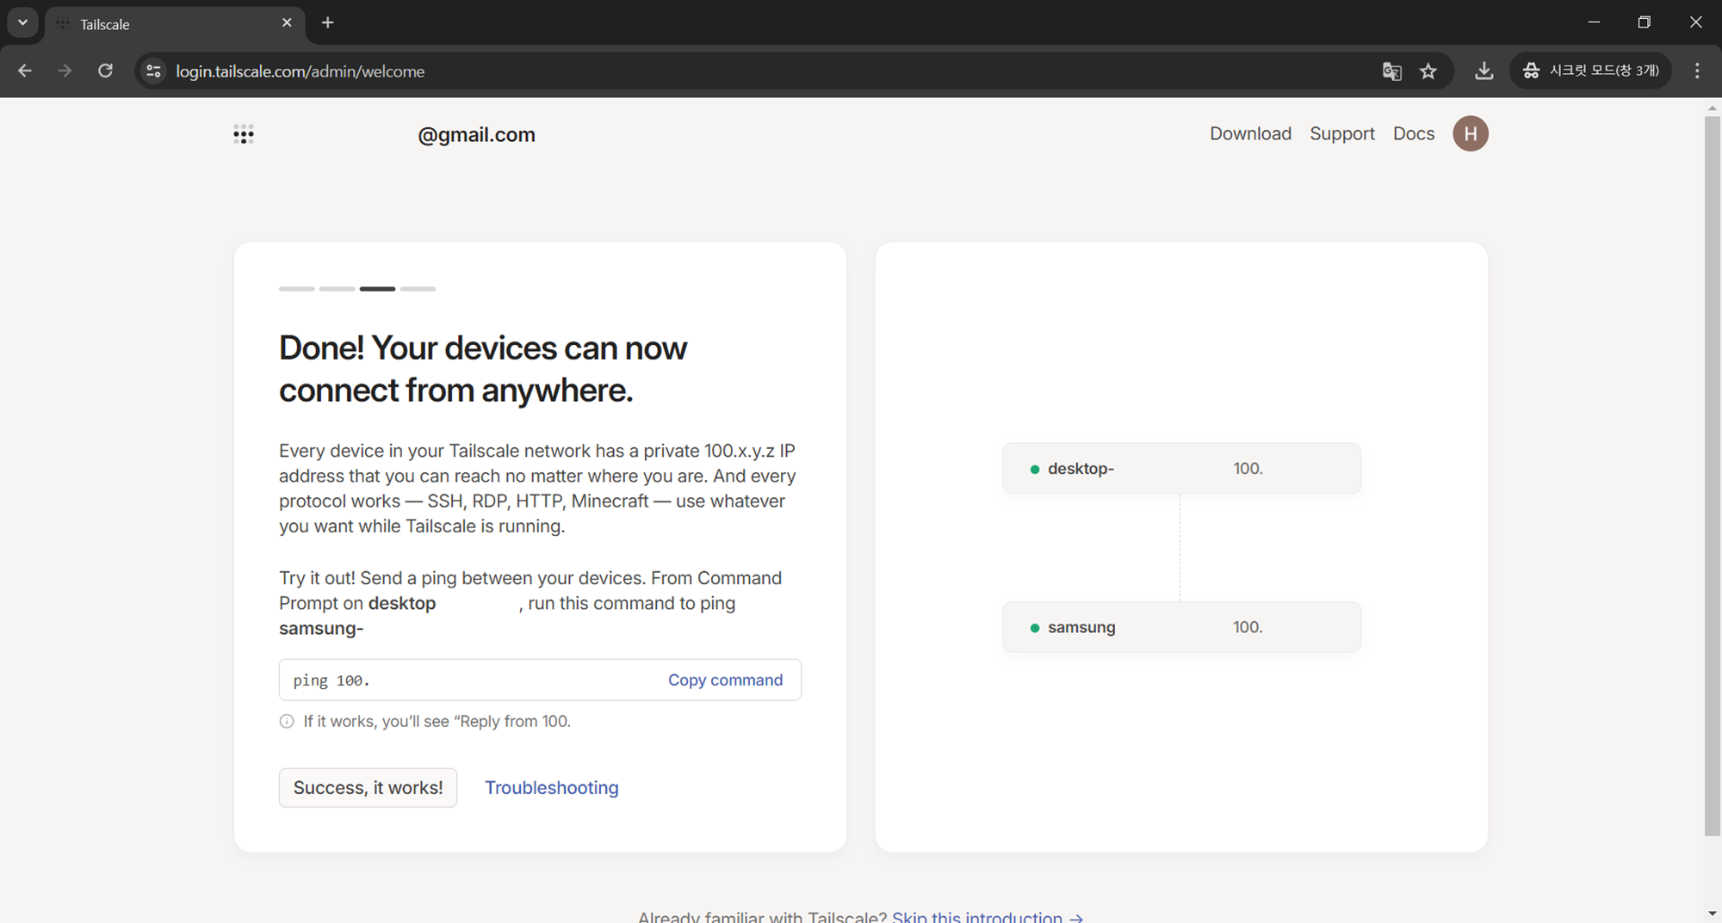Click the Tailscale tab favicon

pyautogui.click(x=63, y=24)
